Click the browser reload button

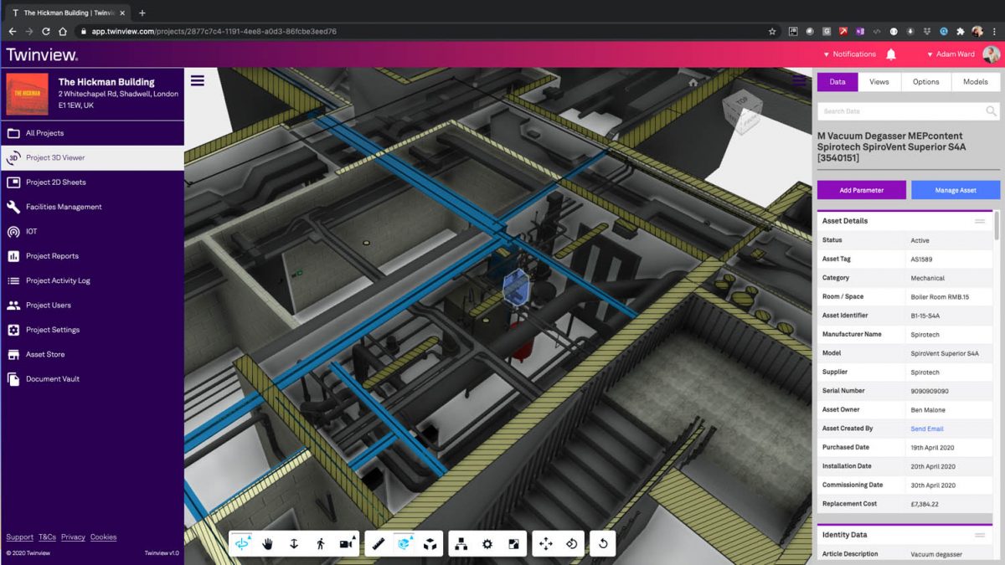click(46, 31)
